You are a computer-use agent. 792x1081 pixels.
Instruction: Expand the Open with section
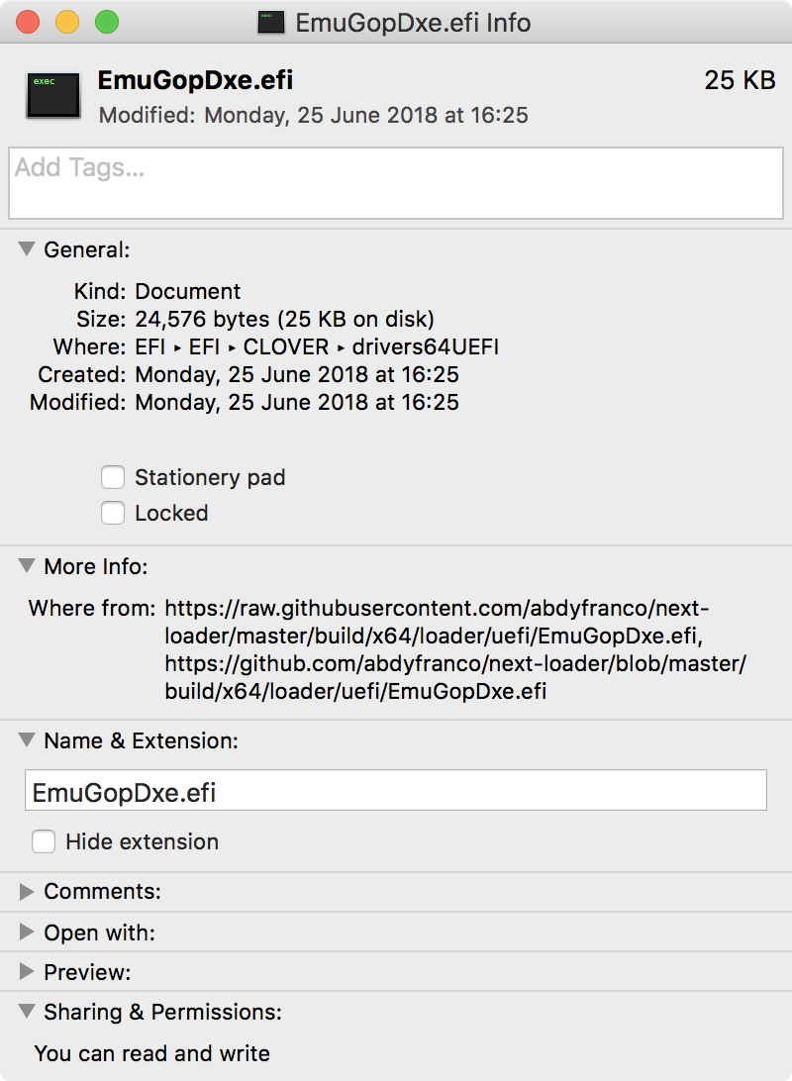pos(27,933)
